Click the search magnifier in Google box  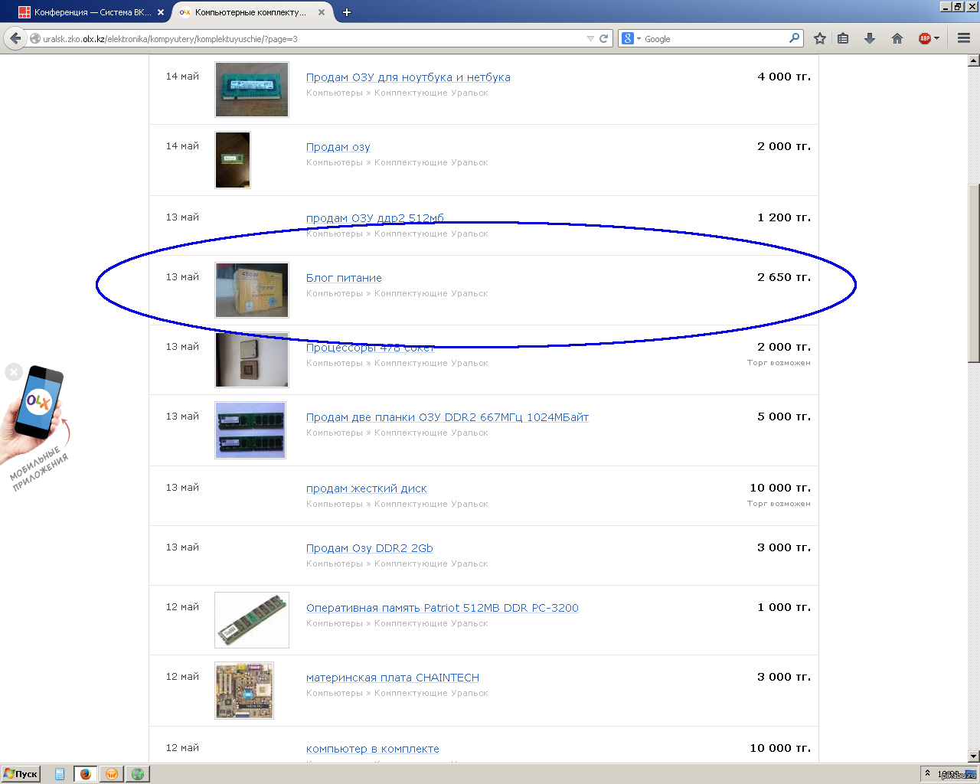(x=794, y=38)
